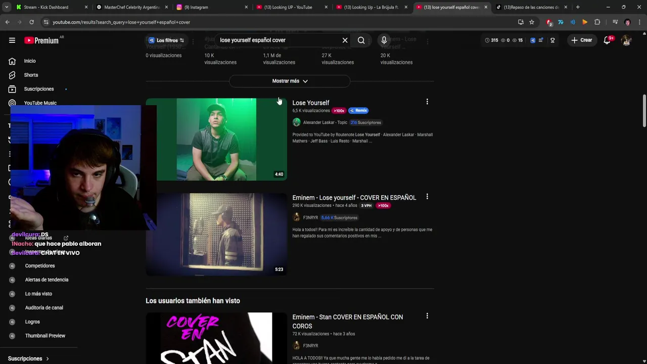This screenshot has height=364, width=647.
Task: Open the Stan COVER EN ESPAÑOL thumbnail
Action: [x=216, y=338]
